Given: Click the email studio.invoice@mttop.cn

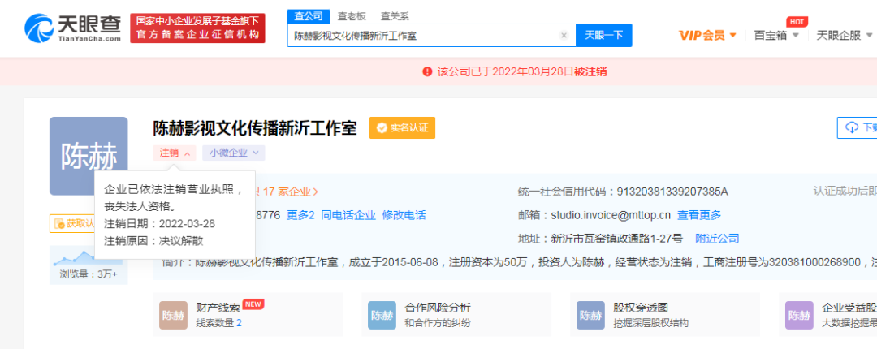Looking at the screenshot, I should (611, 215).
